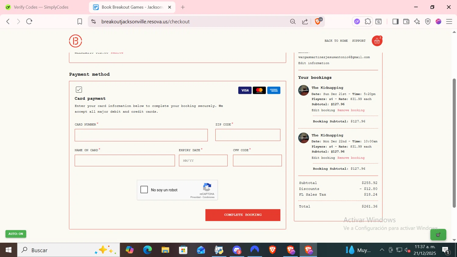Remove booking for Sun Dec 21st
This screenshot has width=457, height=257.
(x=351, y=110)
